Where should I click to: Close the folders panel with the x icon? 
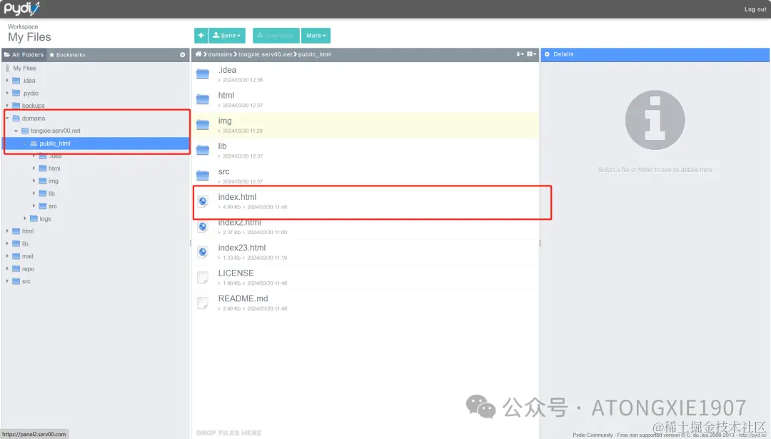tap(183, 54)
